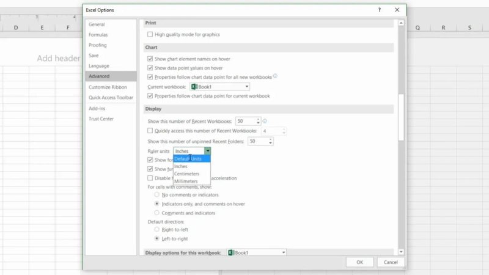Select column D header in the worksheet

pyautogui.click(x=16, y=28)
